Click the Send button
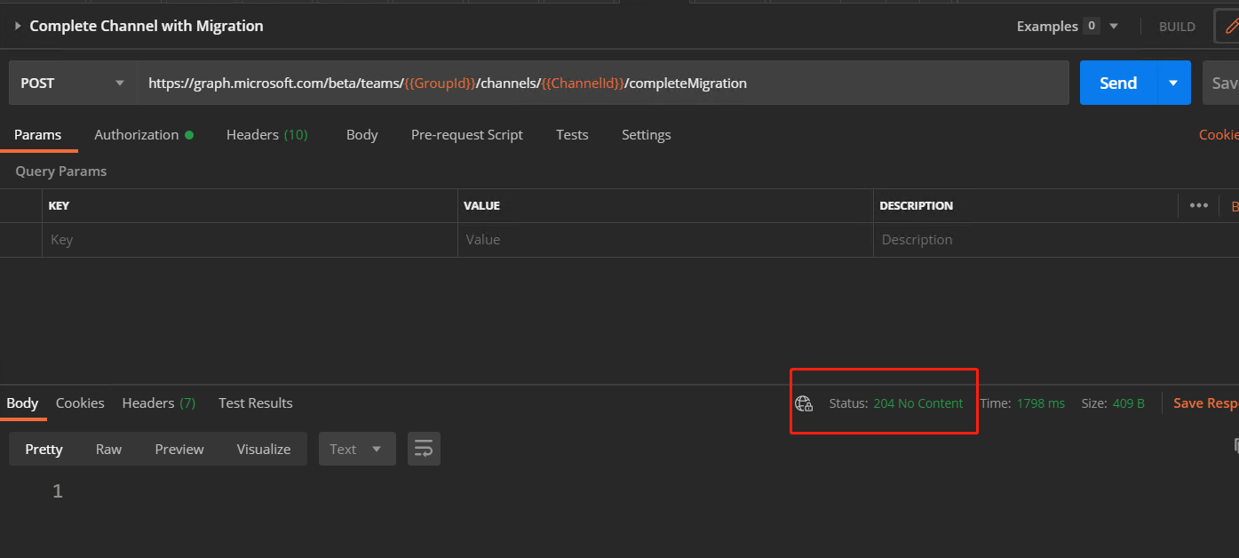This screenshot has height=558, width=1239. [x=1117, y=82]
